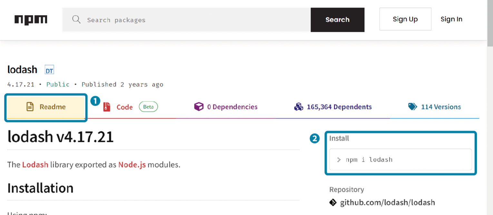
Task: Click the Readme document icon
Action: [30, 107]
